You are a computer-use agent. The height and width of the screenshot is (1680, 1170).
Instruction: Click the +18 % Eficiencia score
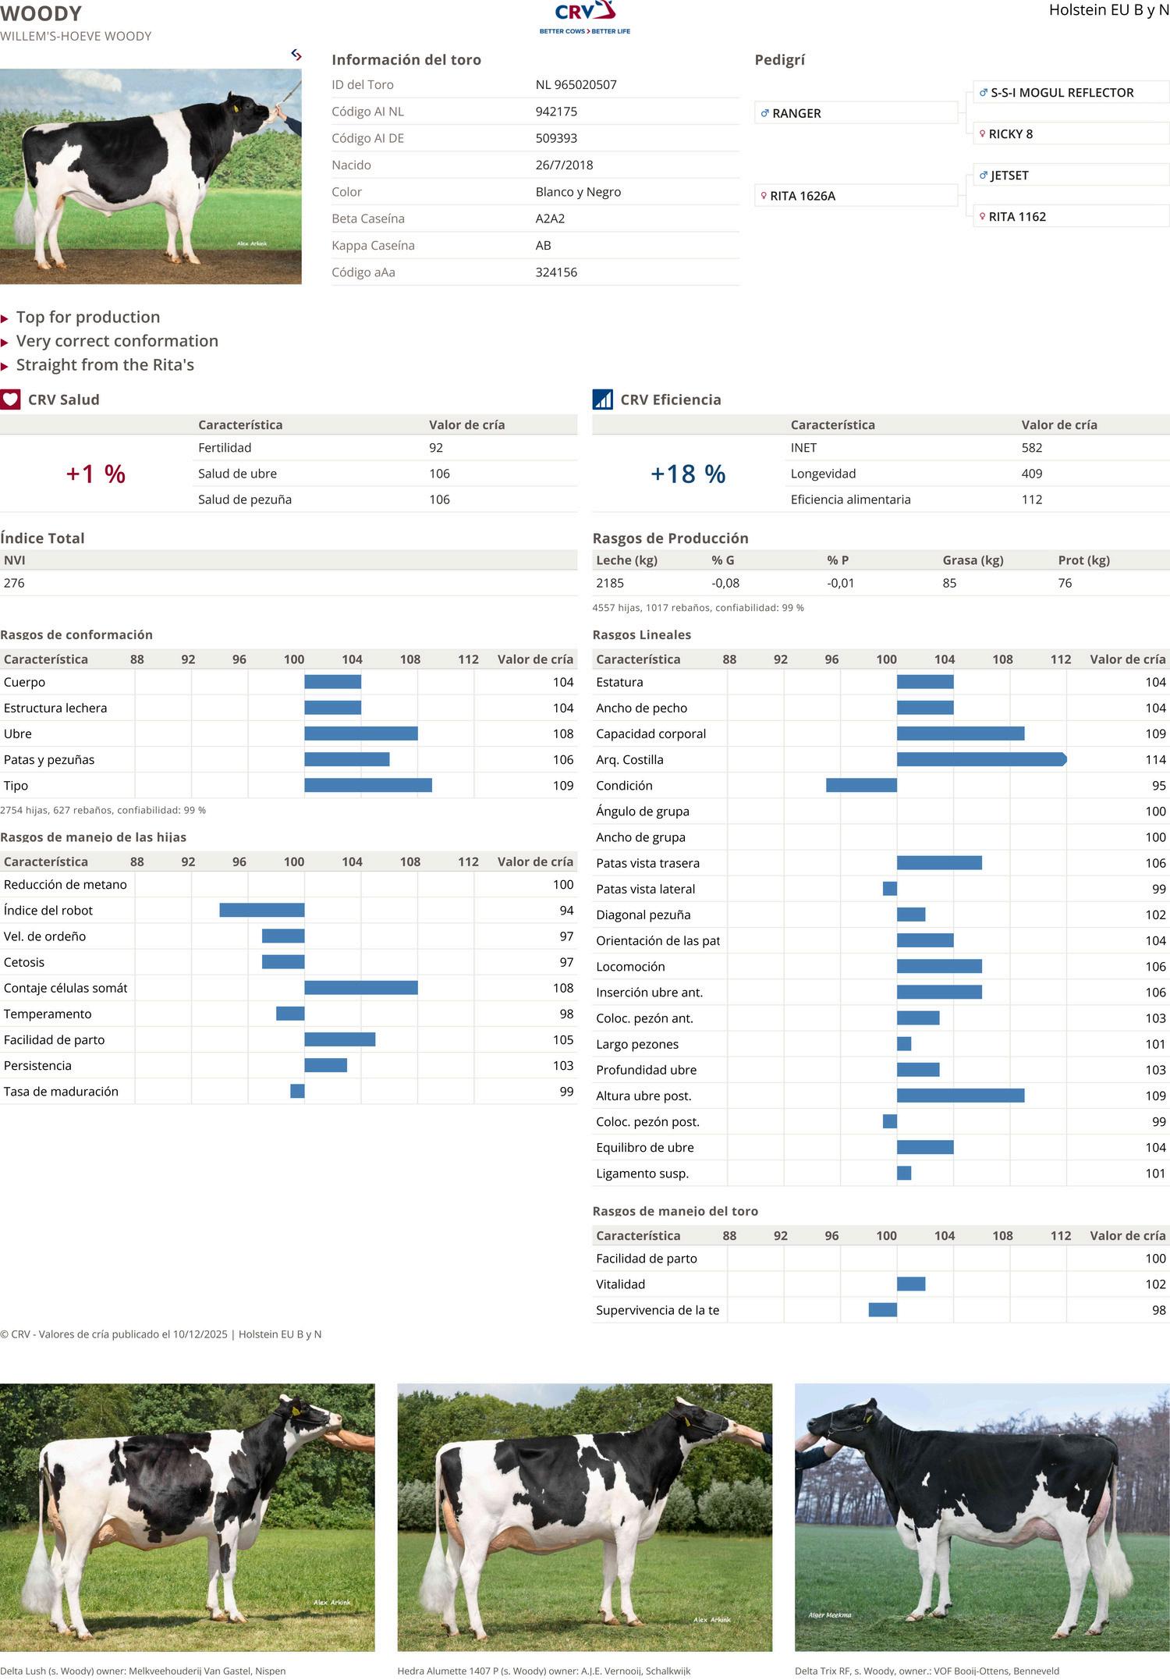tap(688, 474)
